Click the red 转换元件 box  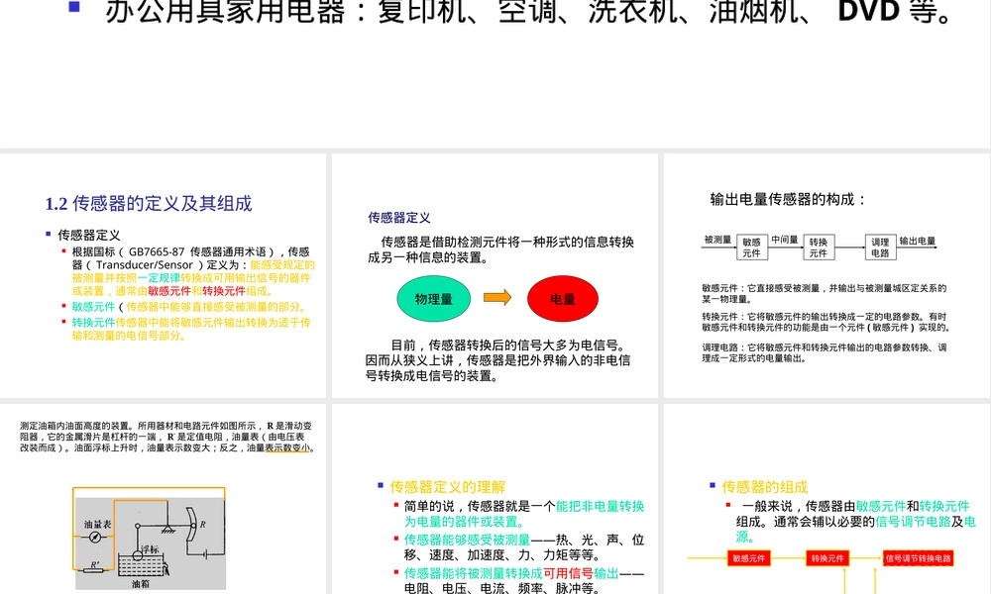click(x=827, y=558)
